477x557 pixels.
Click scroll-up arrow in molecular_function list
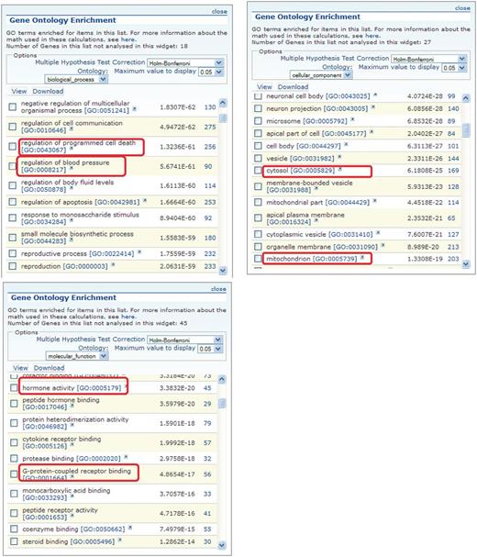[x=222, y=379]
